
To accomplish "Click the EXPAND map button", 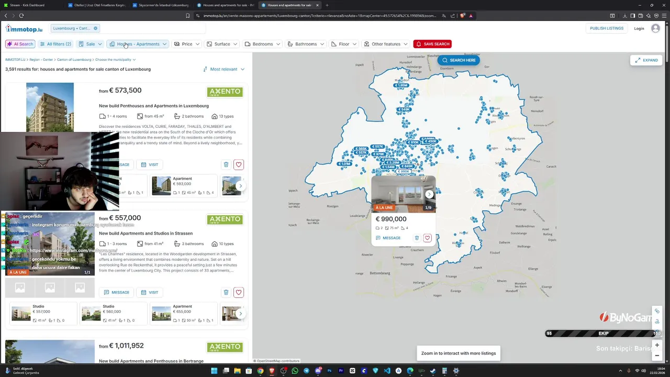I will pyautogui.click(x=646, y=60).
